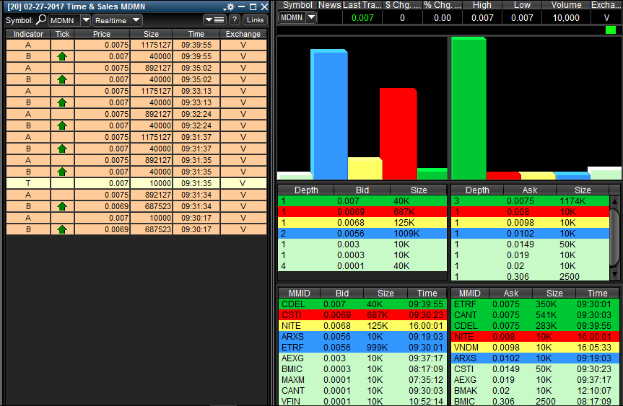Click the 10,000 volume value
Screen dimensions: 623x406
(x=566, y=18)
